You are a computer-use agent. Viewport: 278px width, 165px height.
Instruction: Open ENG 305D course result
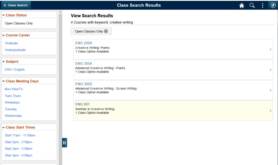(x=173, y=90)
